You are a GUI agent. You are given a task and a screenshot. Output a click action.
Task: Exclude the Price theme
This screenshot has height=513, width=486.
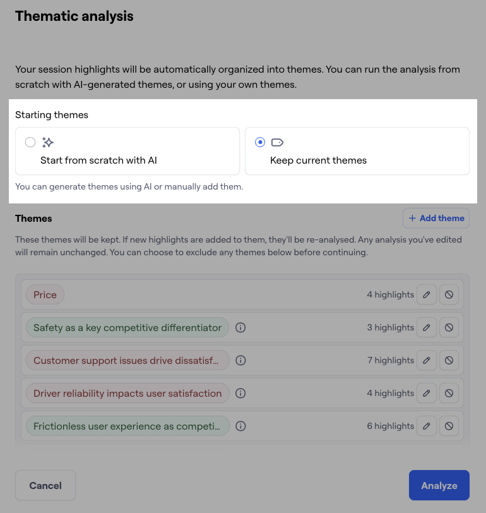[x=449, y=294]
